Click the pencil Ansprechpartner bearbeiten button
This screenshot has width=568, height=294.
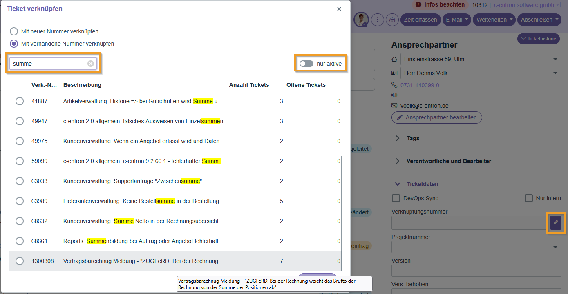pos(436,117)
